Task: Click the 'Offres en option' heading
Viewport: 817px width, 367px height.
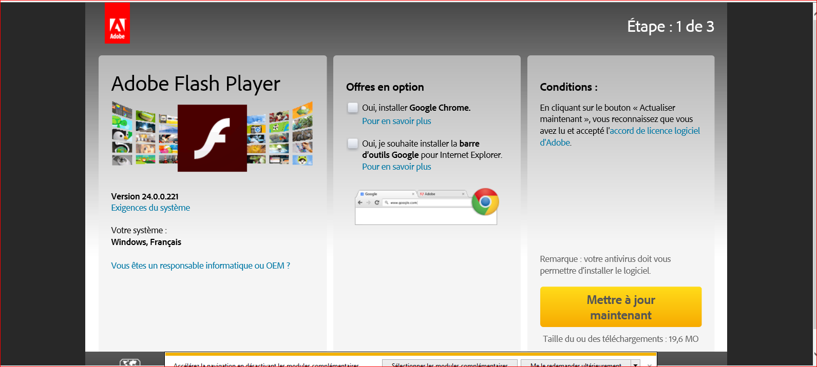Action: (385, 87)
